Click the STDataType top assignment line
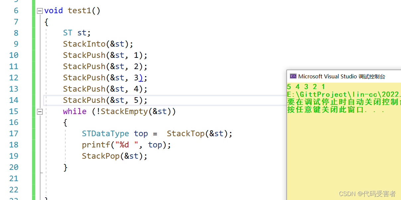Image resolution: width=401 pixels, height=200 pixels. tap(157, 134)
